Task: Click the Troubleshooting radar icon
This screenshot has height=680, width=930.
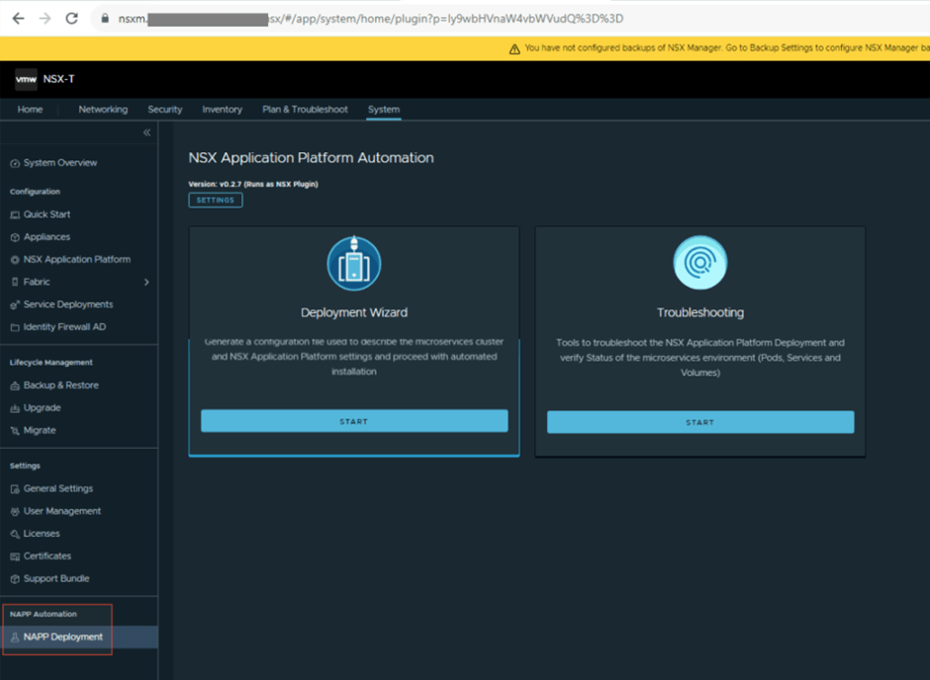Action: click(x=699, y=264)
